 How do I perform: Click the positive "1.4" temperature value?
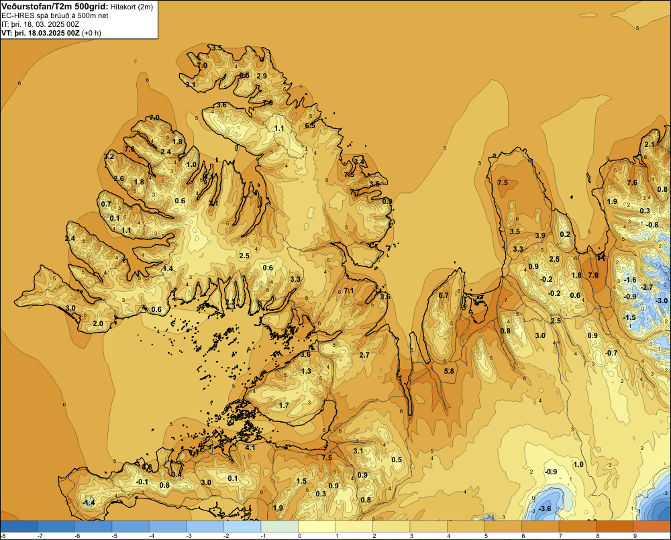point(168,268)
